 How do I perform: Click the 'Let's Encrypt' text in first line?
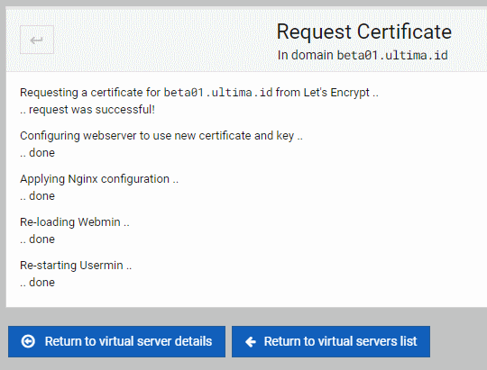tap(336, 93)
